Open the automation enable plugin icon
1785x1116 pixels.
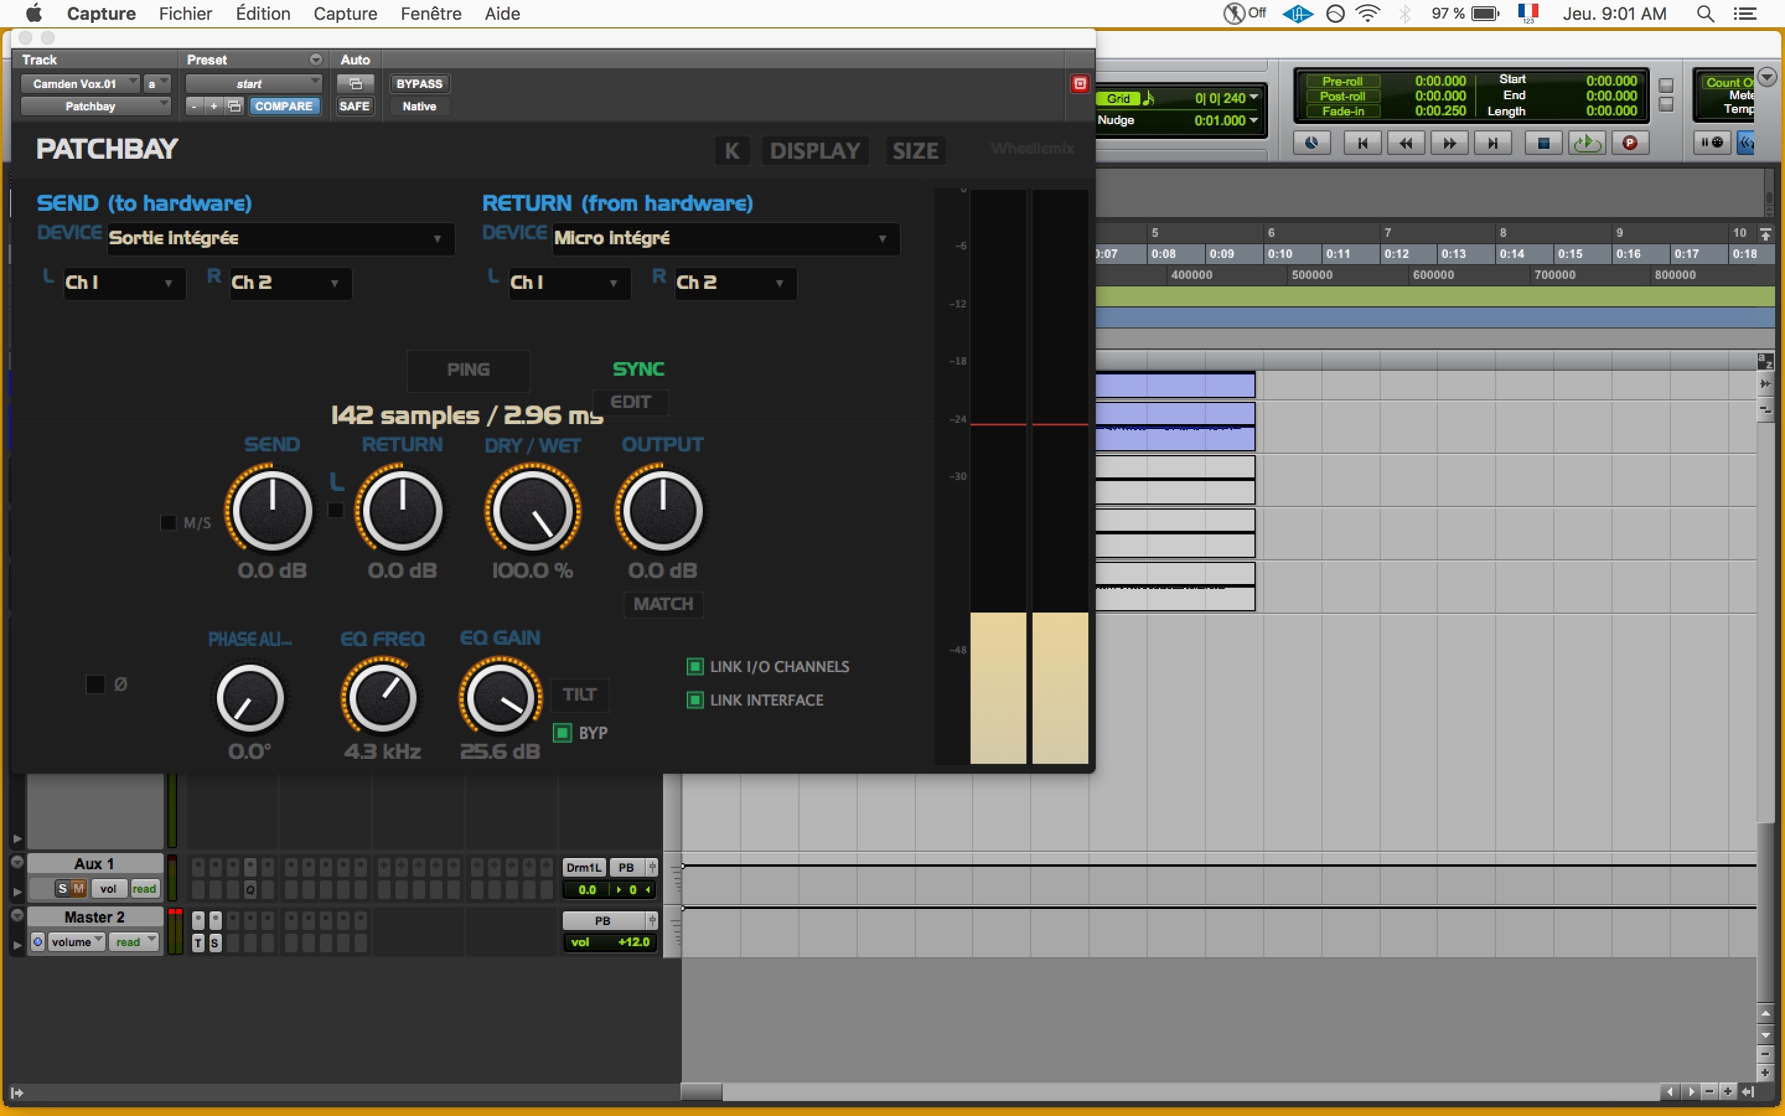356,84
